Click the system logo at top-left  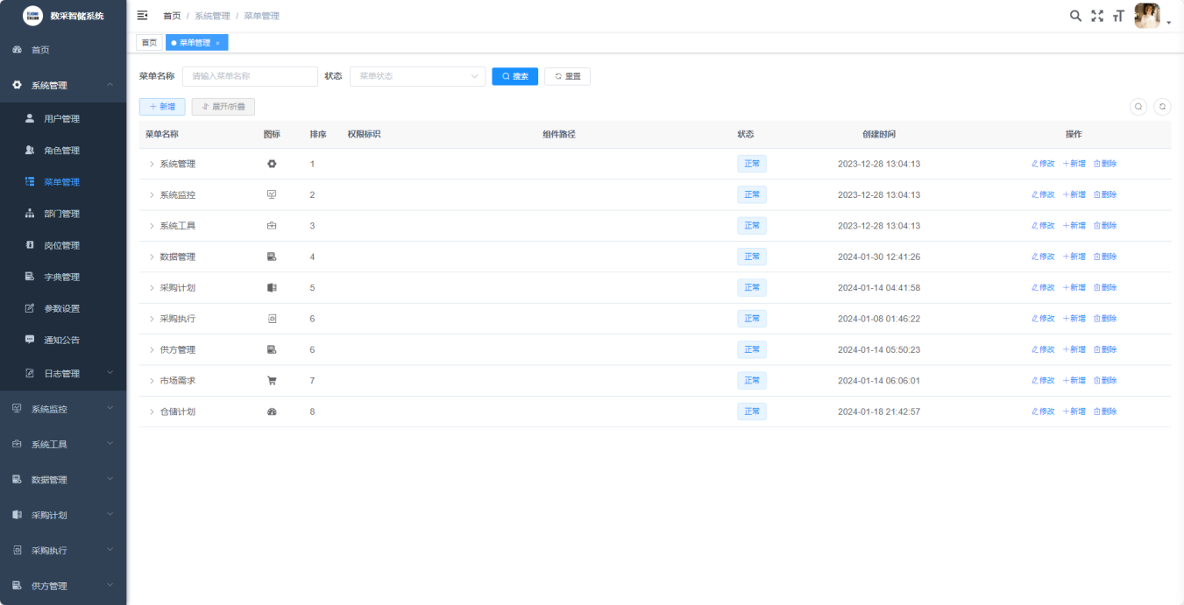(x=32, y=15)
